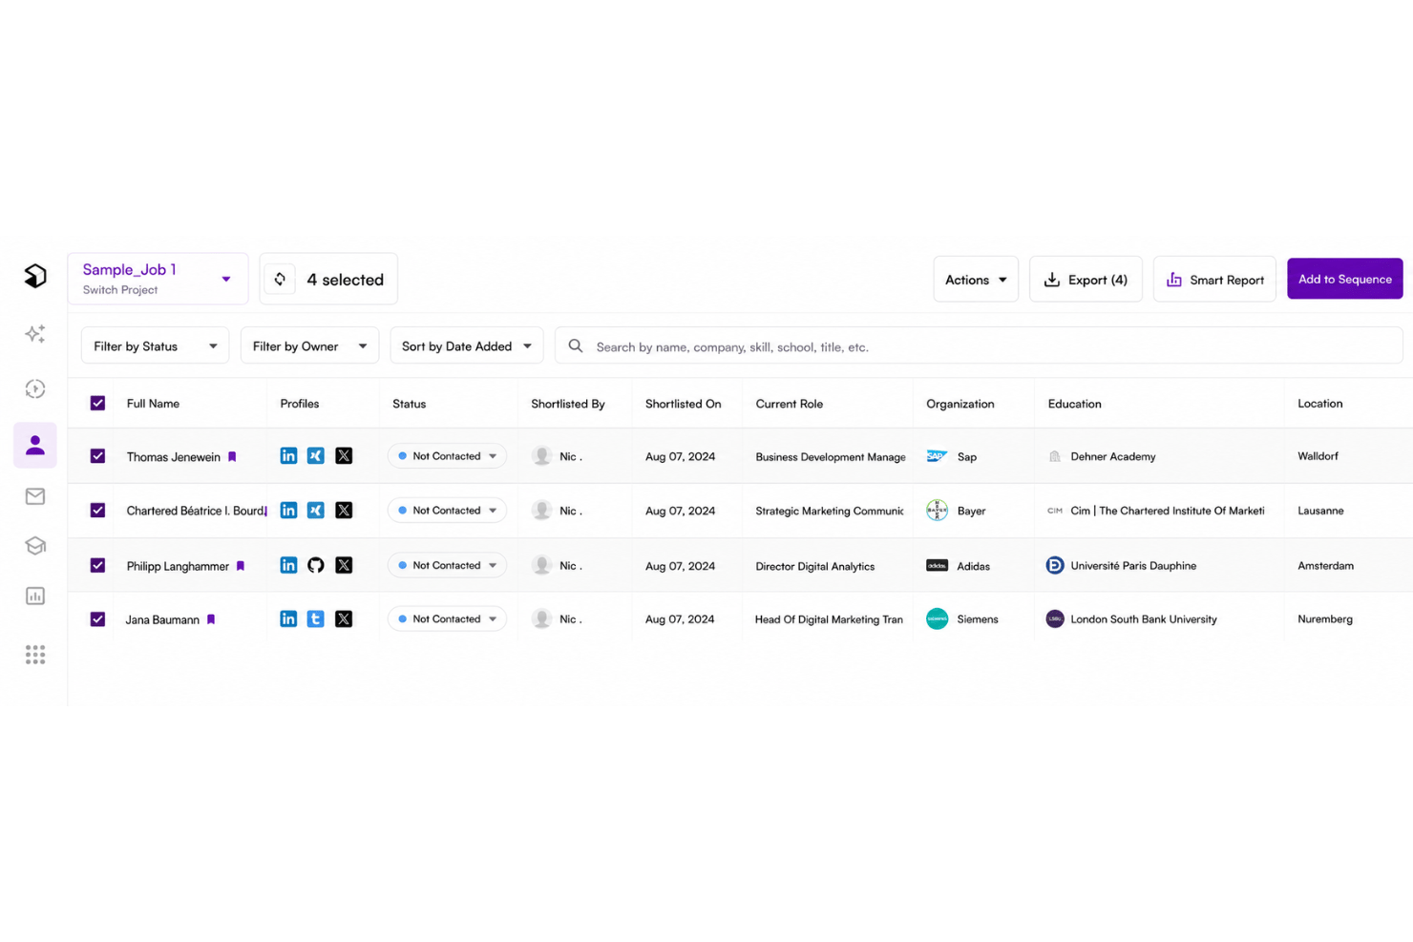This screenshot has width=1413, height=942.
Task: Open Thomas Jenewein's candidate name
Action: 173,457
